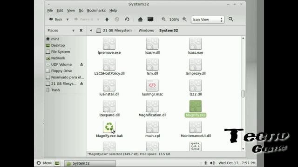298x167 pixels.
Task: Click the search magnifier icon
Action: 231,19
